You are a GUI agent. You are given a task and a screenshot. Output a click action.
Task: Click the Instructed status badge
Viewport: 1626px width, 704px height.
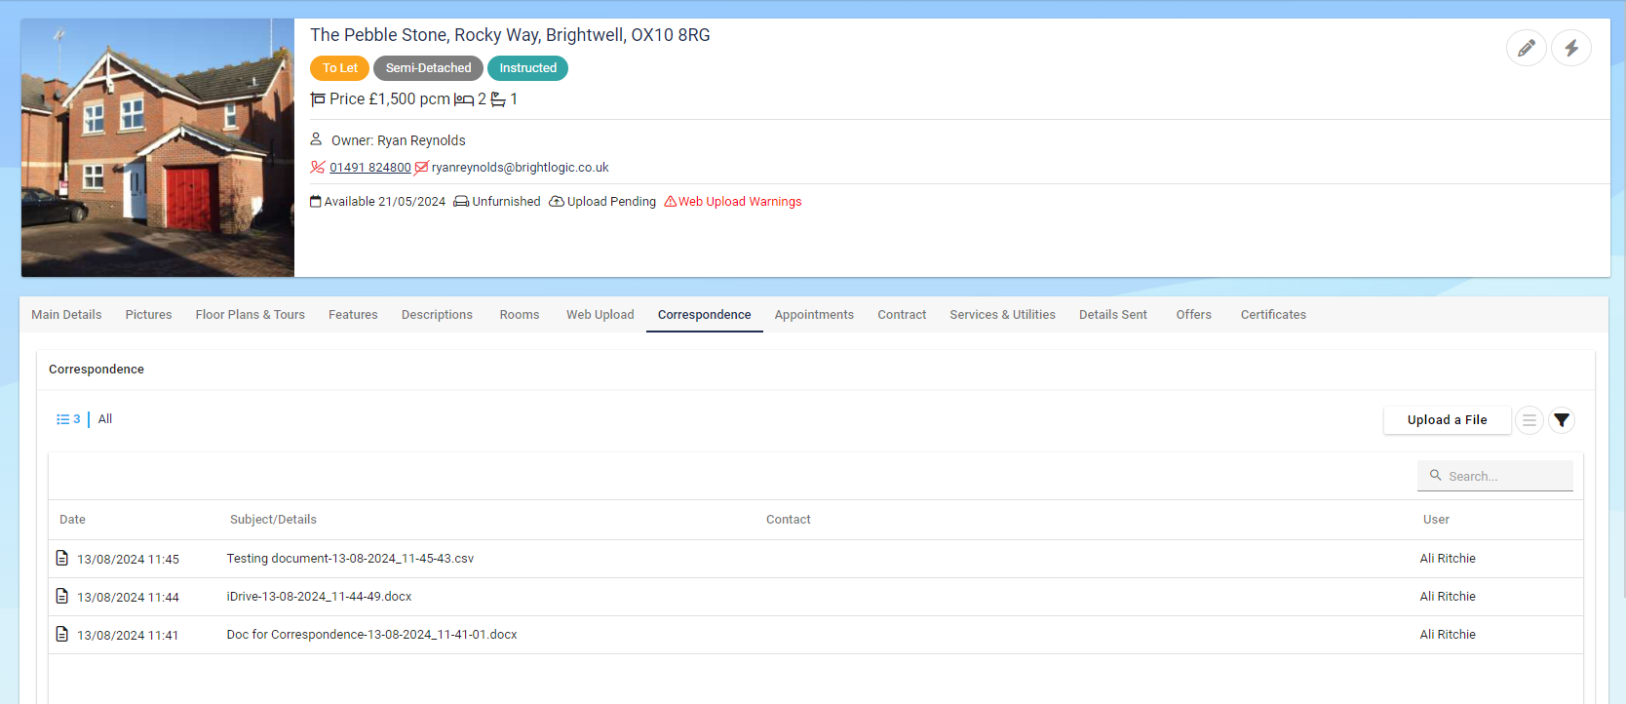click(x=527, y=68)
